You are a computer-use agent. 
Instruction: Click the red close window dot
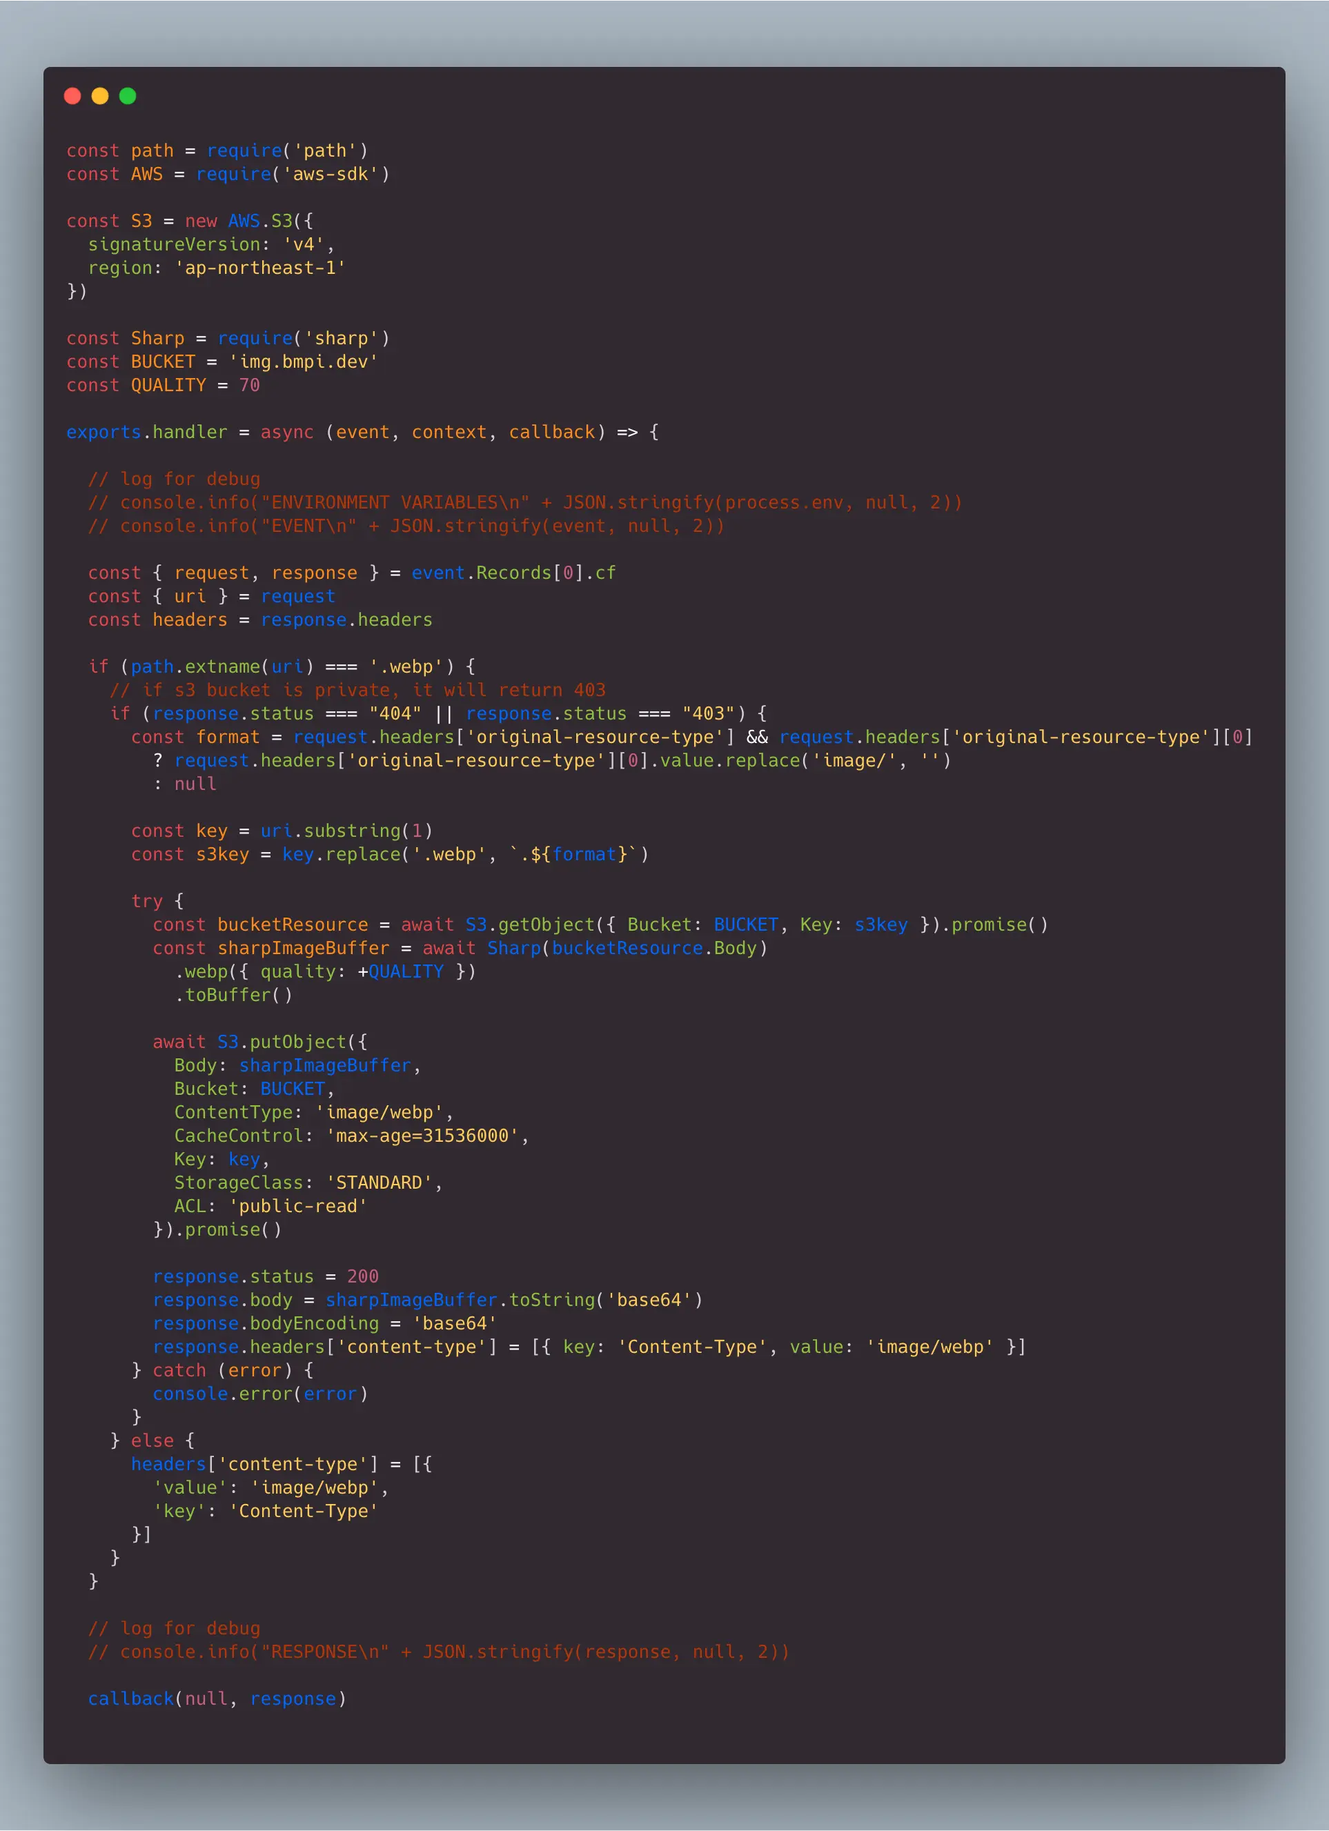click(72, 96)
